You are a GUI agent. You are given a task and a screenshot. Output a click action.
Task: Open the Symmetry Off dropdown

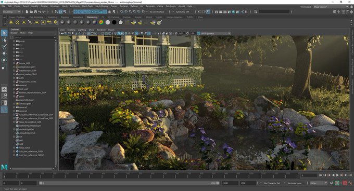(182, 11)
